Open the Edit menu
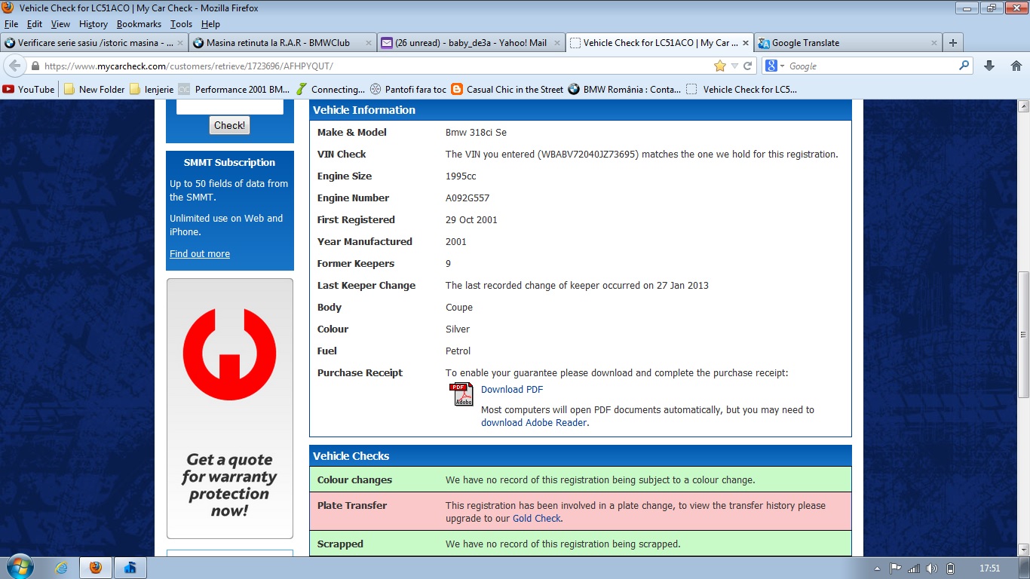Viewport: 1030px width, 579px height. point(35,24)
